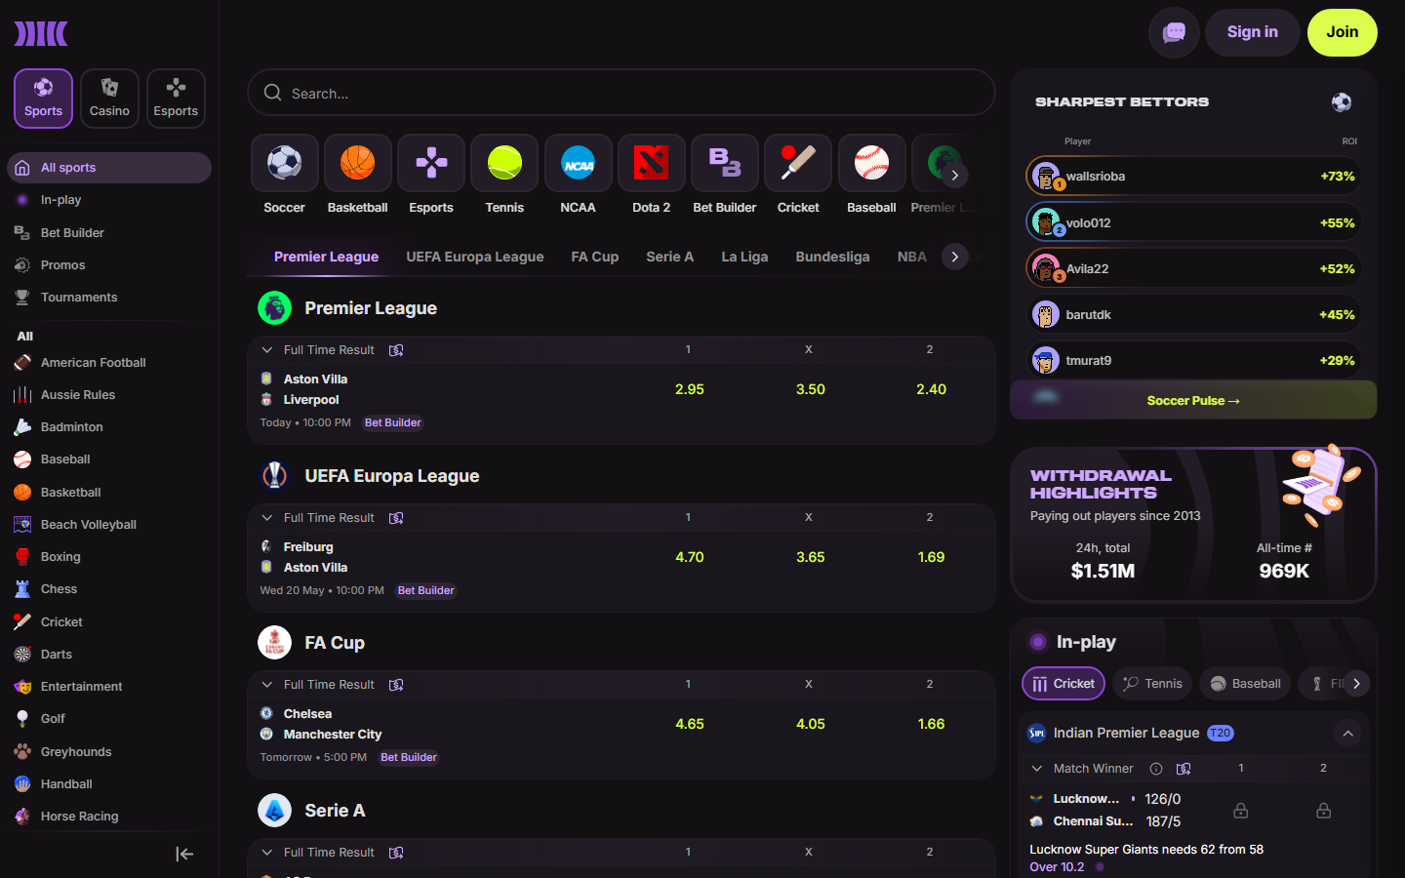Select the Soccer sport icon
The height and width of the screenshot is (878, 1405).
click(x=285, y=163)
